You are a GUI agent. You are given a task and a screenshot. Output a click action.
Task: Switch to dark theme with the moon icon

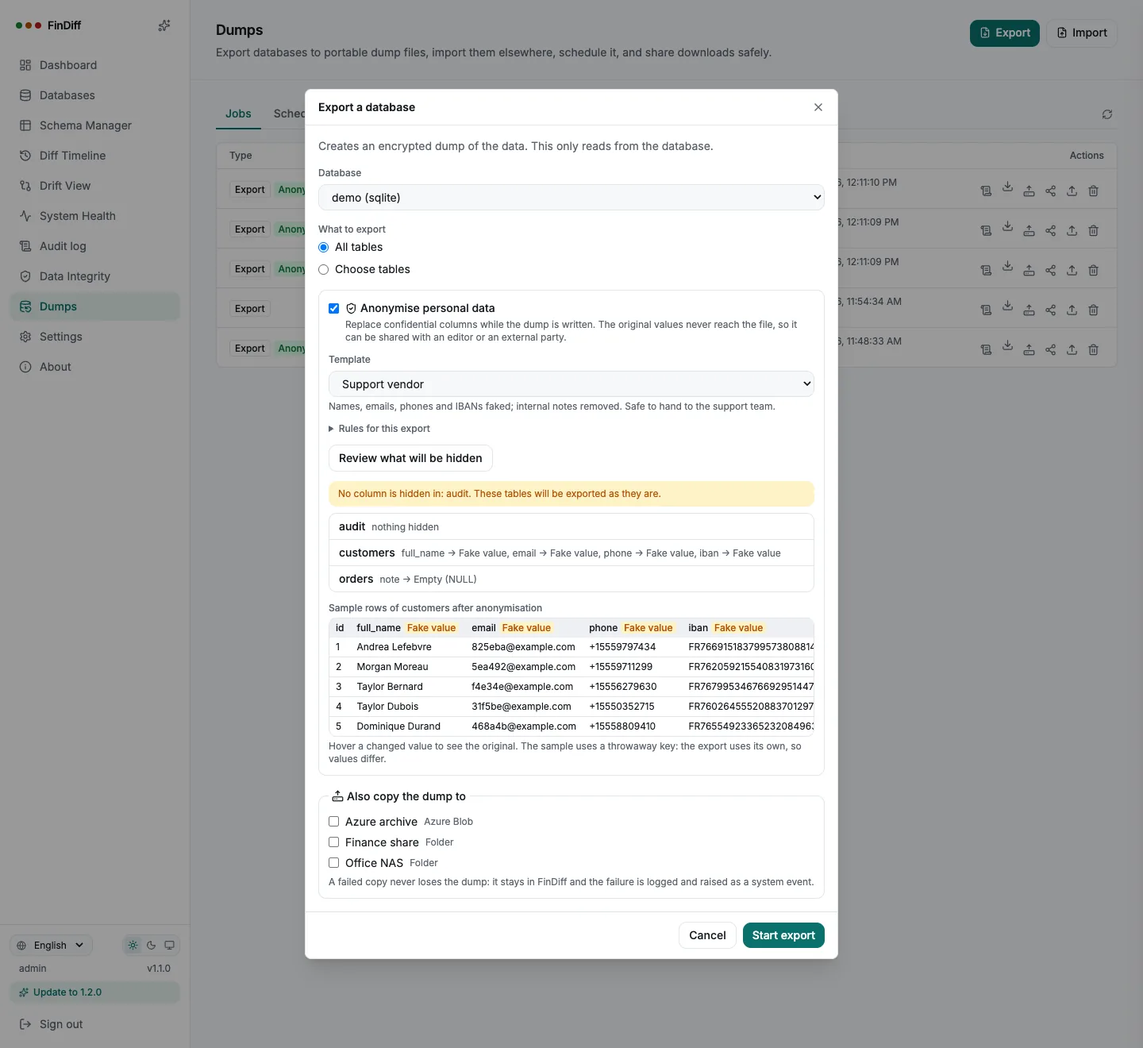point(151,946)
